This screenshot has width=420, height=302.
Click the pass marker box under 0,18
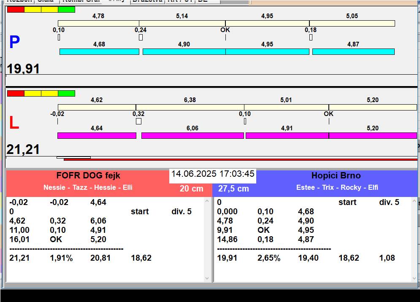coord(311,38)
